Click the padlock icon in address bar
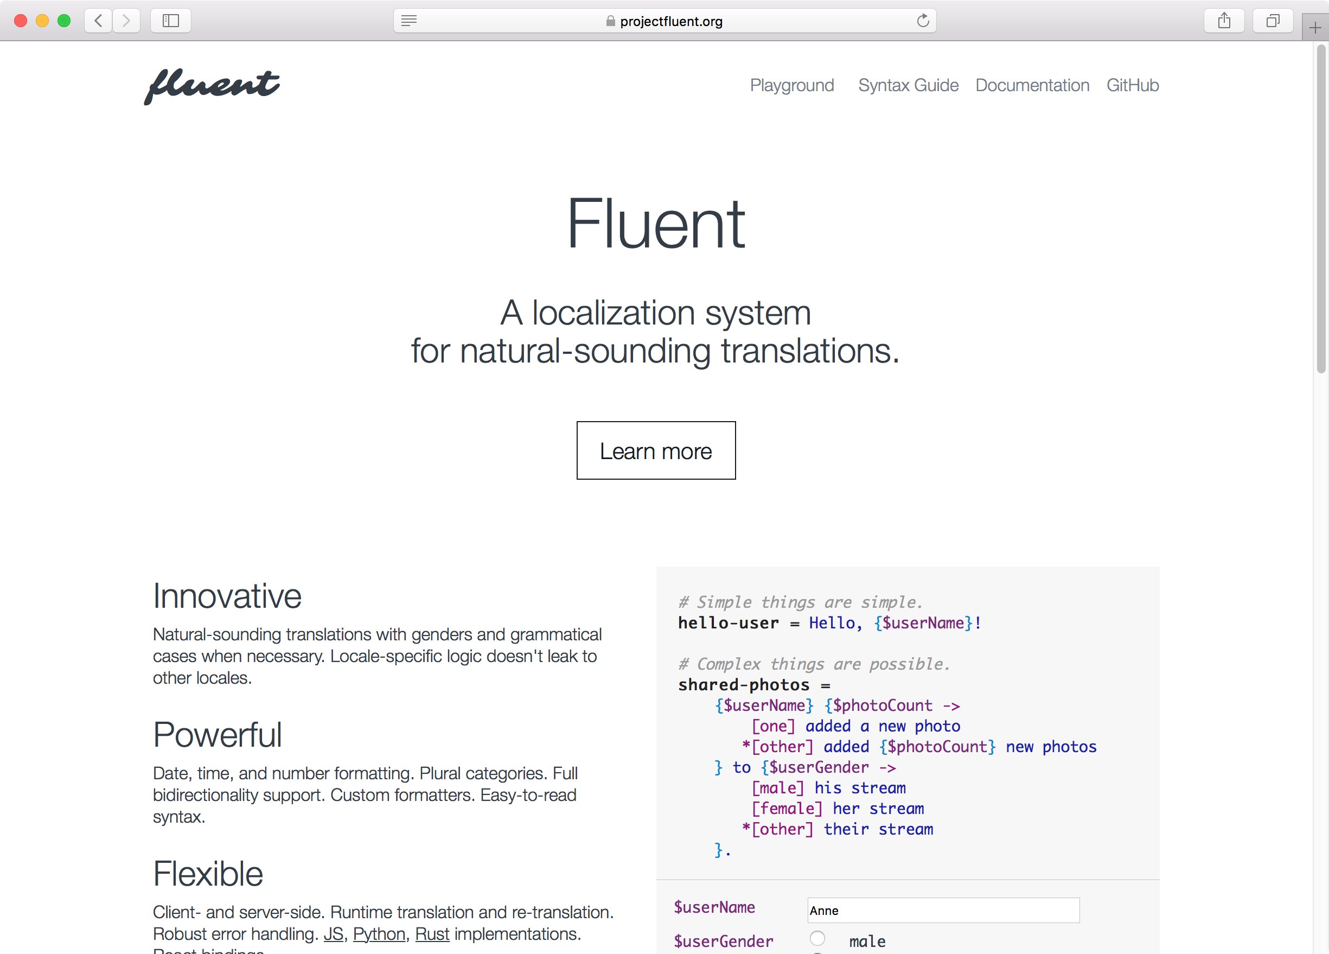Screen dimensions: 1329x954 click(x=611, y=21)
